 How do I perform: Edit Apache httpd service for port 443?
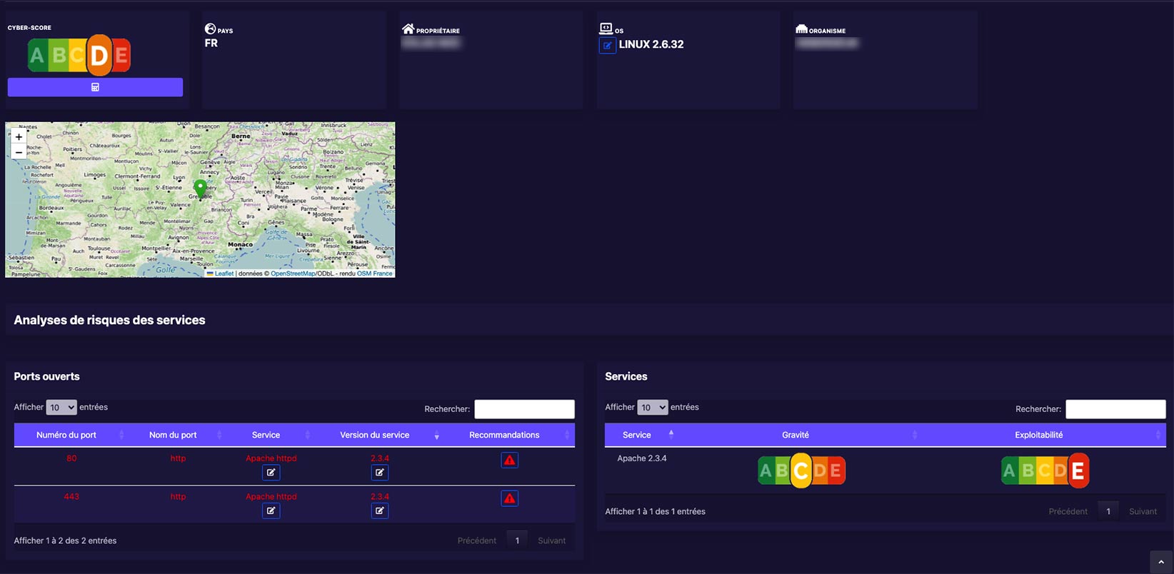click(271, 510)
